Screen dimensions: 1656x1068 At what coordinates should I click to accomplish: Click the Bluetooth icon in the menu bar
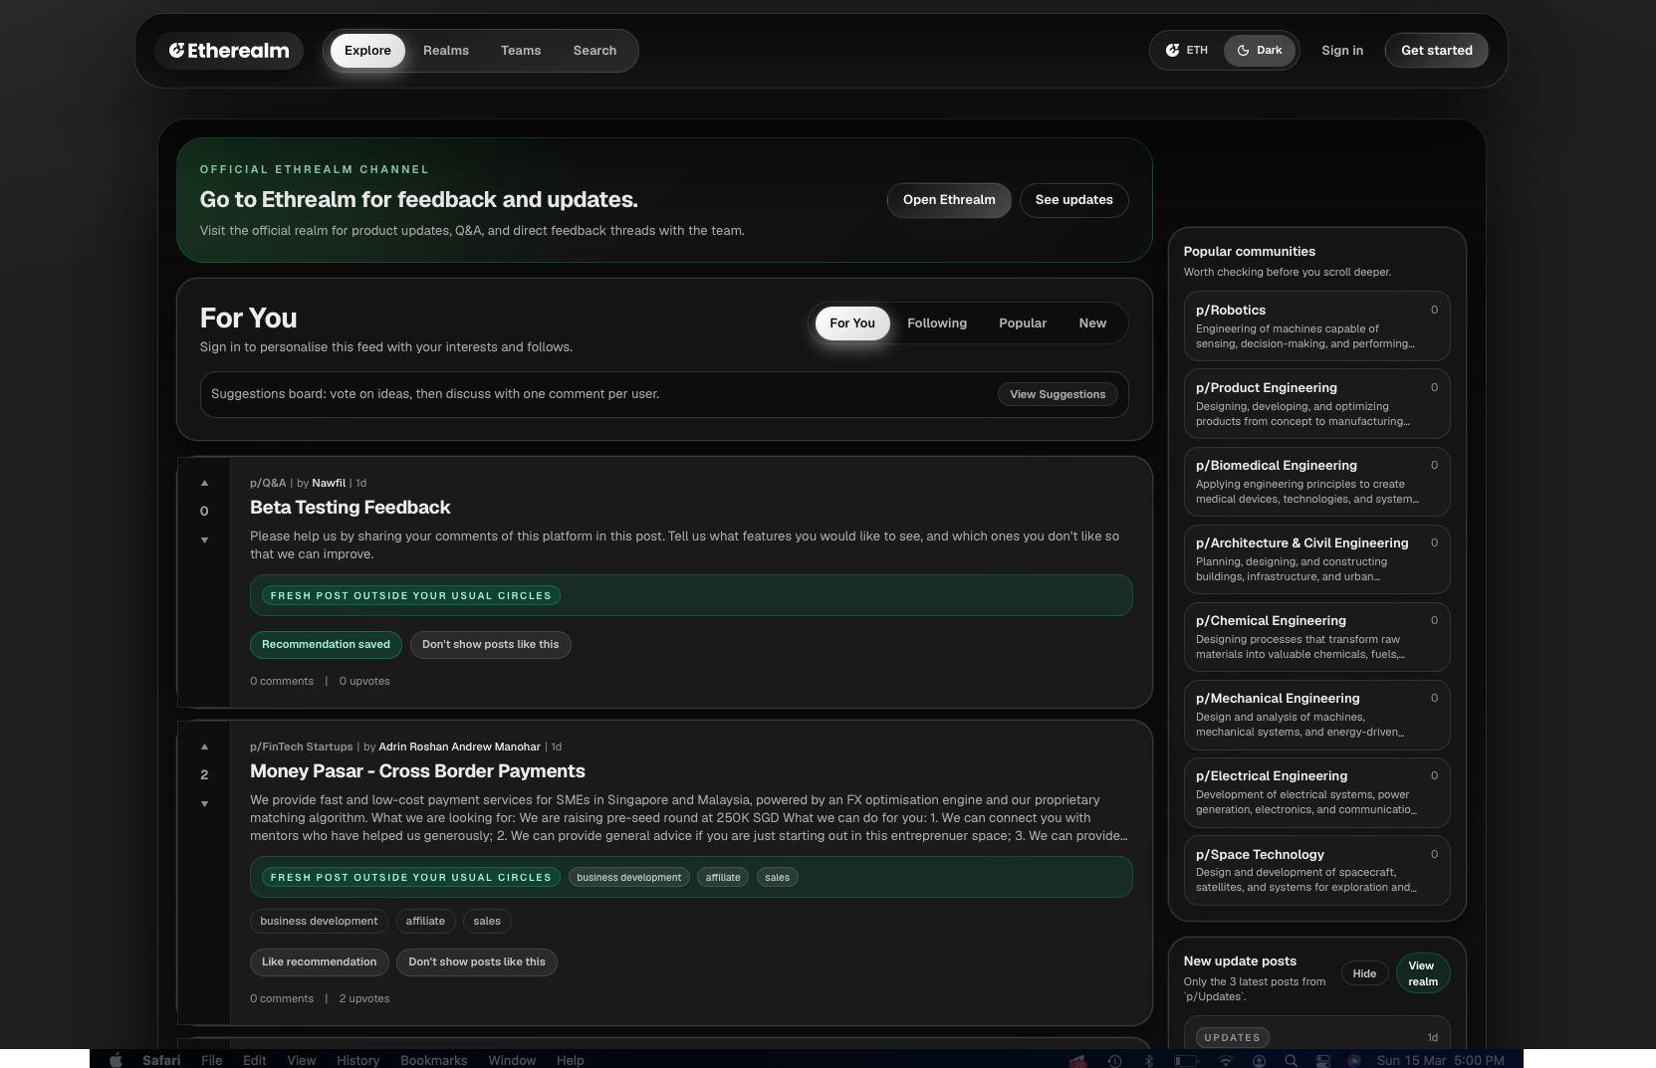coord(1150,1060)
